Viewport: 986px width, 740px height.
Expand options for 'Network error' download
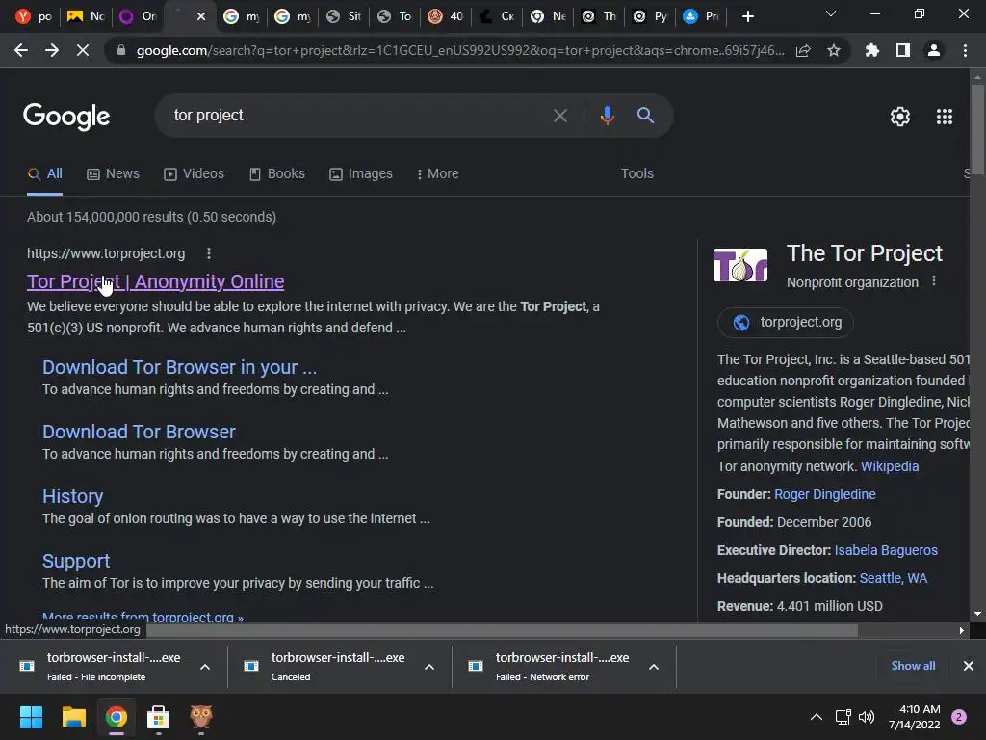click(x=654, y=667)
